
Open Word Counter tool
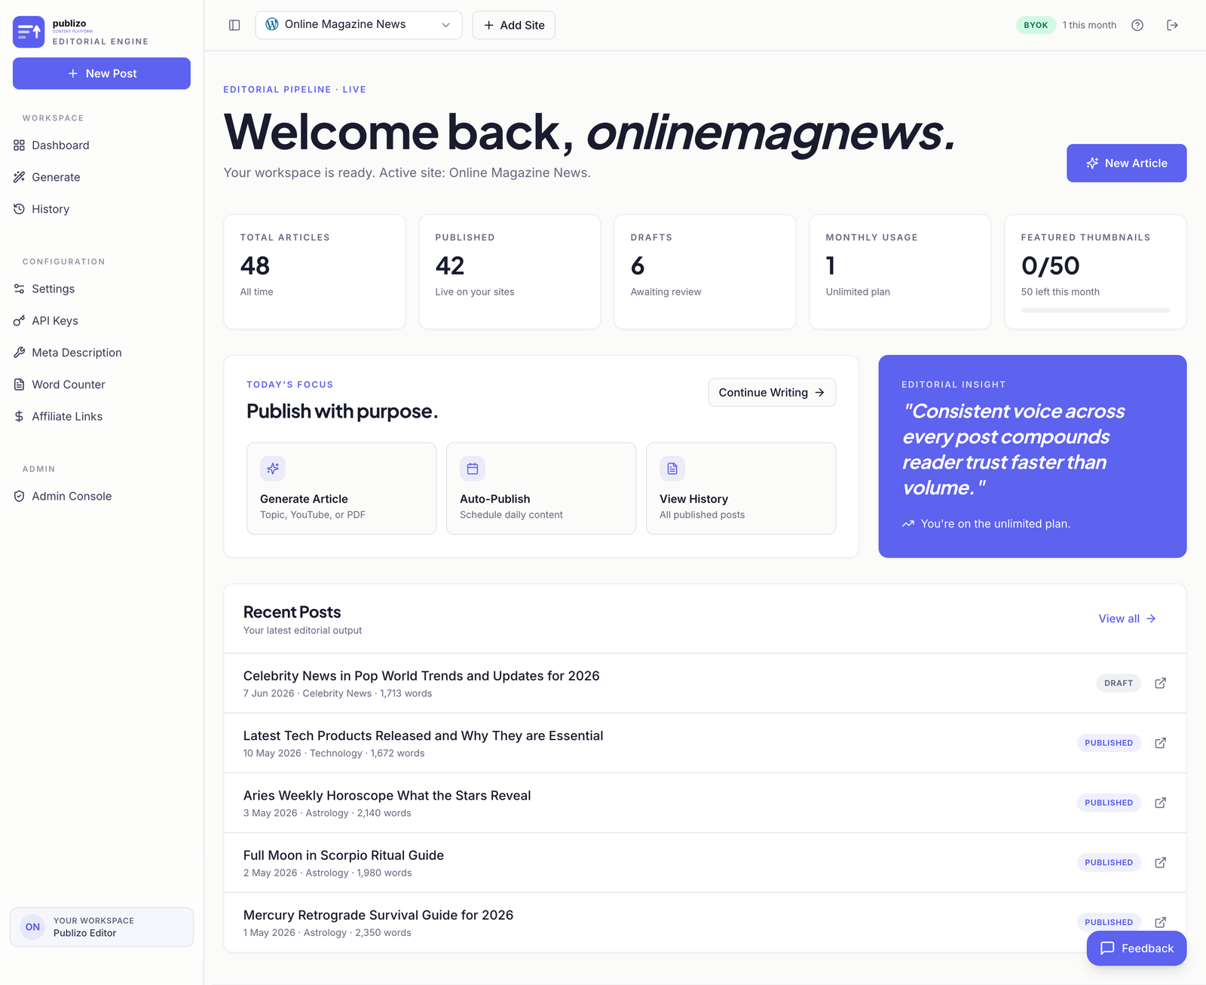[102, 384]
